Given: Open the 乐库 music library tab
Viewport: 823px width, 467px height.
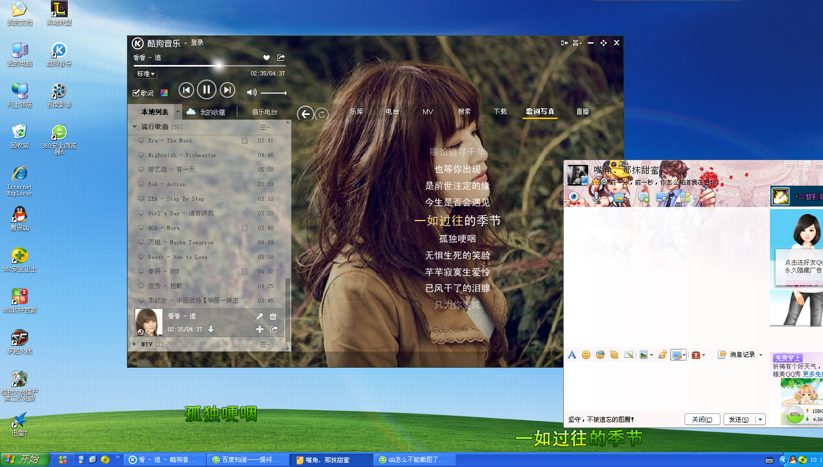Looking at the screenshot, I should coord(357,111).
